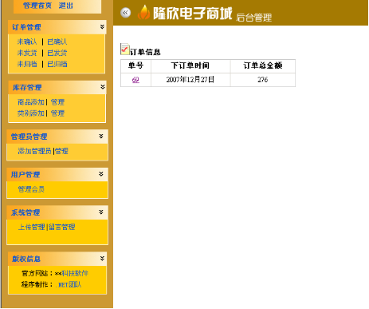Open 管理会员 page

click(x=31, y=189)
